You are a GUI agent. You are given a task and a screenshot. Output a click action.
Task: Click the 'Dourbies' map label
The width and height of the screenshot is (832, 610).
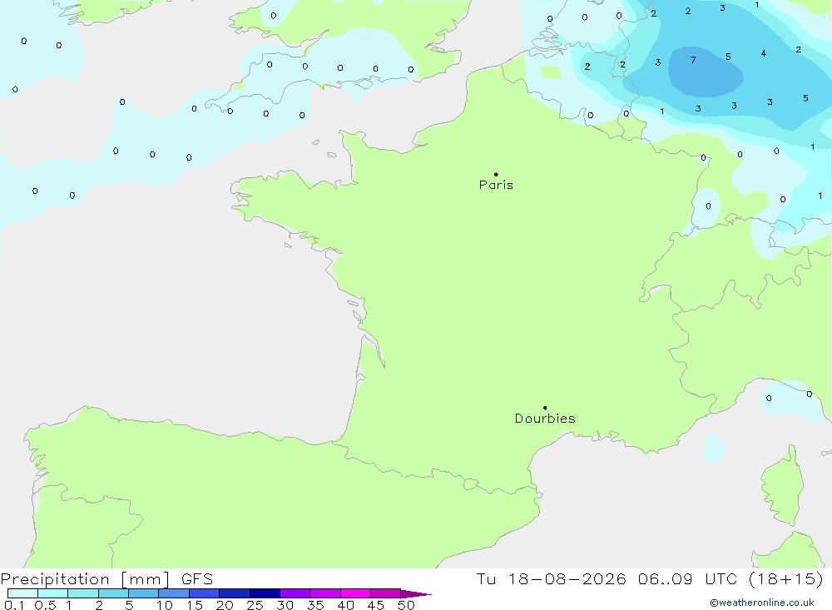pyautogui.click(x=545, y=419)
